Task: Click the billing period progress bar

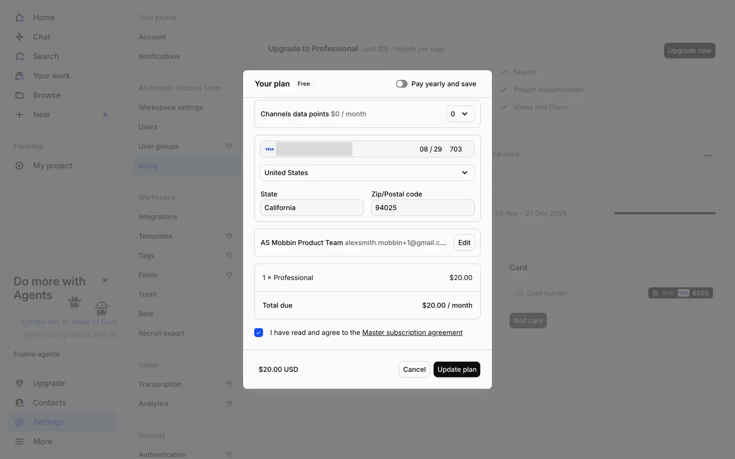Action: [x=665, y=213]
